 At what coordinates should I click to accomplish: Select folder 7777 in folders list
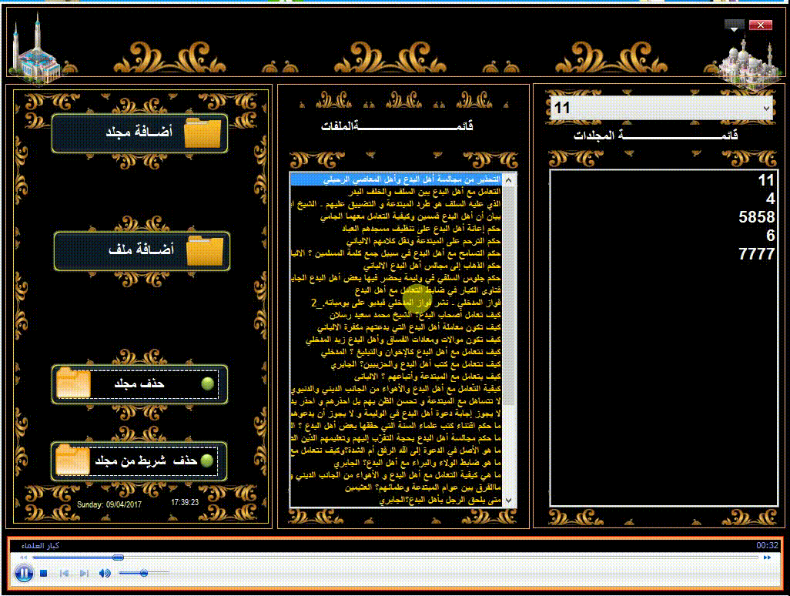(755, 254)
